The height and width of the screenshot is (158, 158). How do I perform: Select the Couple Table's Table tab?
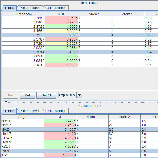point(9,111)
